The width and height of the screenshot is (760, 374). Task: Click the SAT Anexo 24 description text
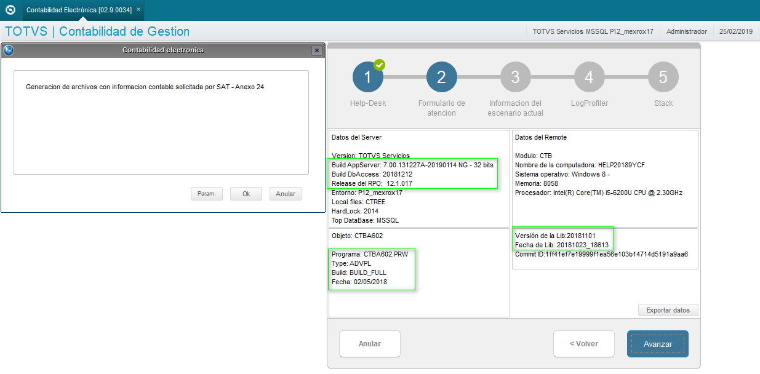tap(145, 87)
